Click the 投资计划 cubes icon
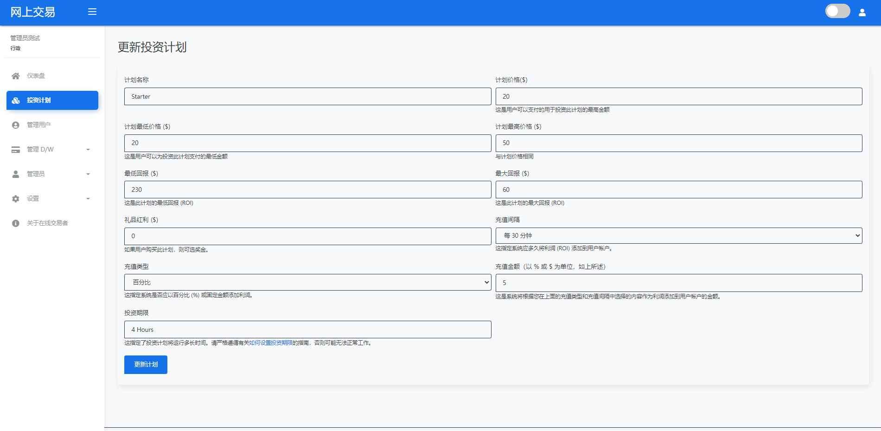Screen dimensions: 881x431 (16, 101)
